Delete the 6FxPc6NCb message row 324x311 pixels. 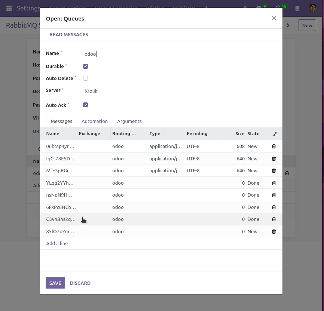tap(274, 207)
